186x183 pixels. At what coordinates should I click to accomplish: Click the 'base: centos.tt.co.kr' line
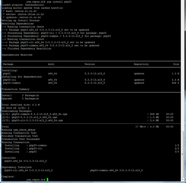coord(20,11)
